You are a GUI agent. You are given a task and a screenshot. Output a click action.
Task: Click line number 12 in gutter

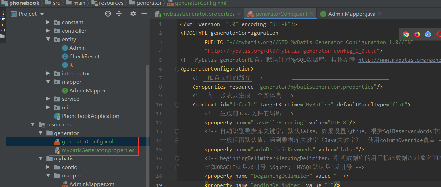159,123
